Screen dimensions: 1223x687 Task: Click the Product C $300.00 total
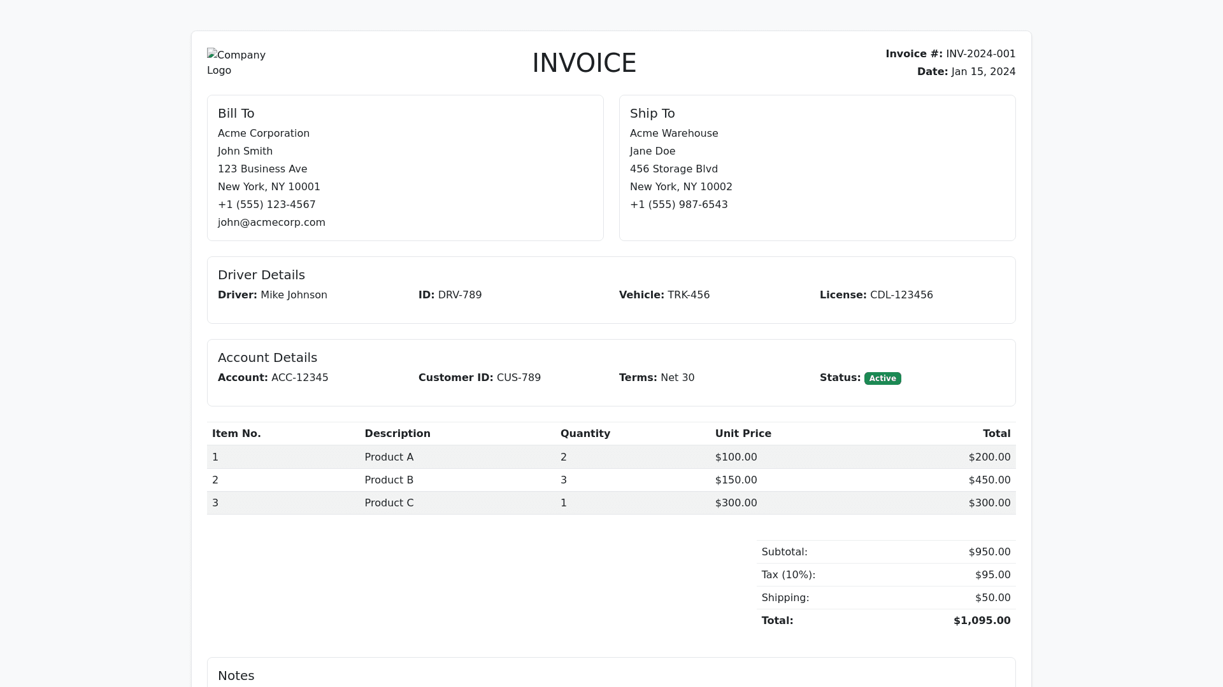(989, 503)
